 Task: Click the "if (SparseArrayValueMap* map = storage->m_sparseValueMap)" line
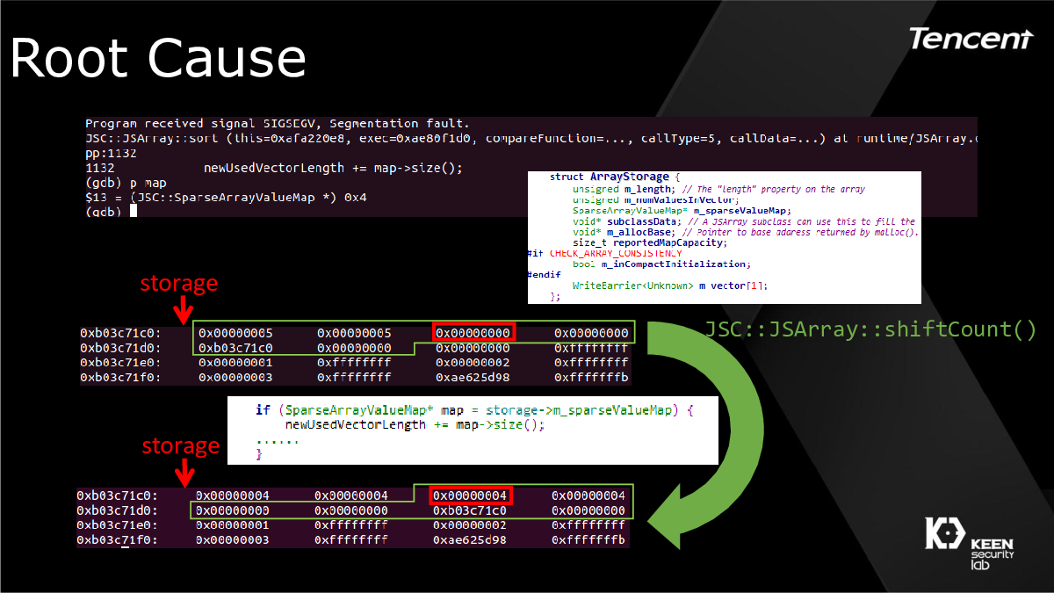coord(474,410)
